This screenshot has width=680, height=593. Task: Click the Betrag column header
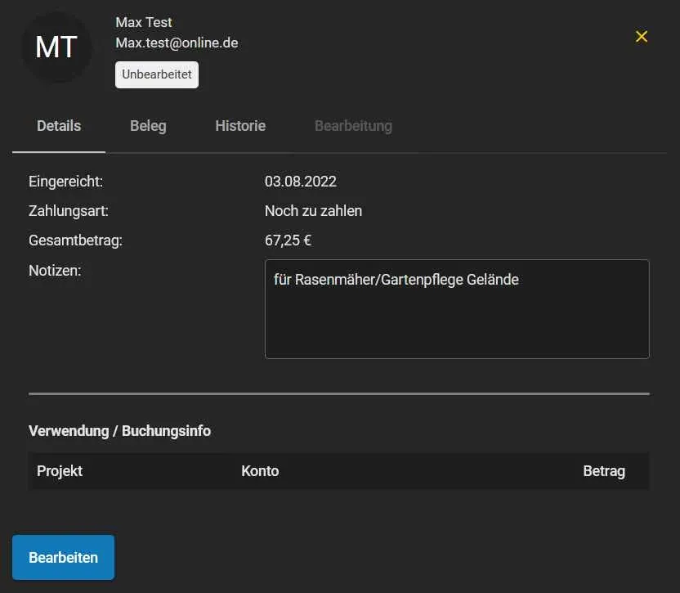(x=604, y=471)
